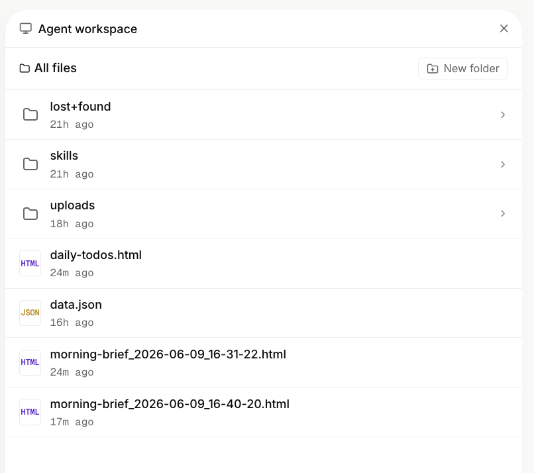Click HTML icon for morning-brief 16-40-20 file
534x473 pixels.
30,413
